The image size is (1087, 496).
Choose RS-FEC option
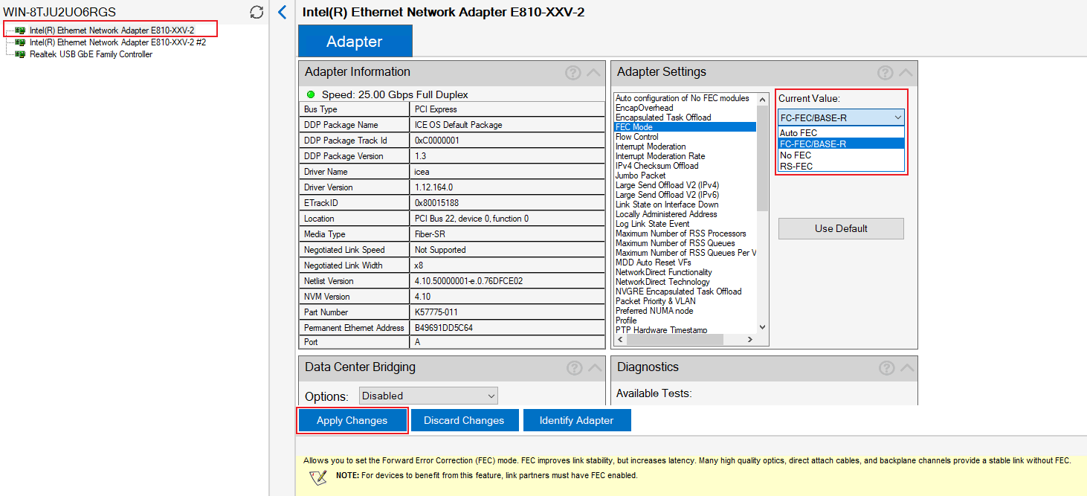point(841,167)
